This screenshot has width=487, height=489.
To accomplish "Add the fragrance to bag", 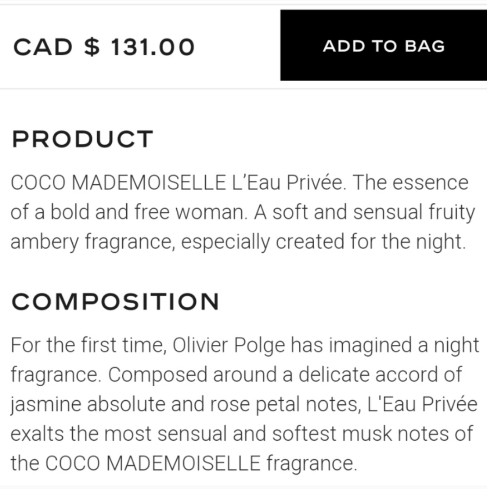I will coord(383,45).
